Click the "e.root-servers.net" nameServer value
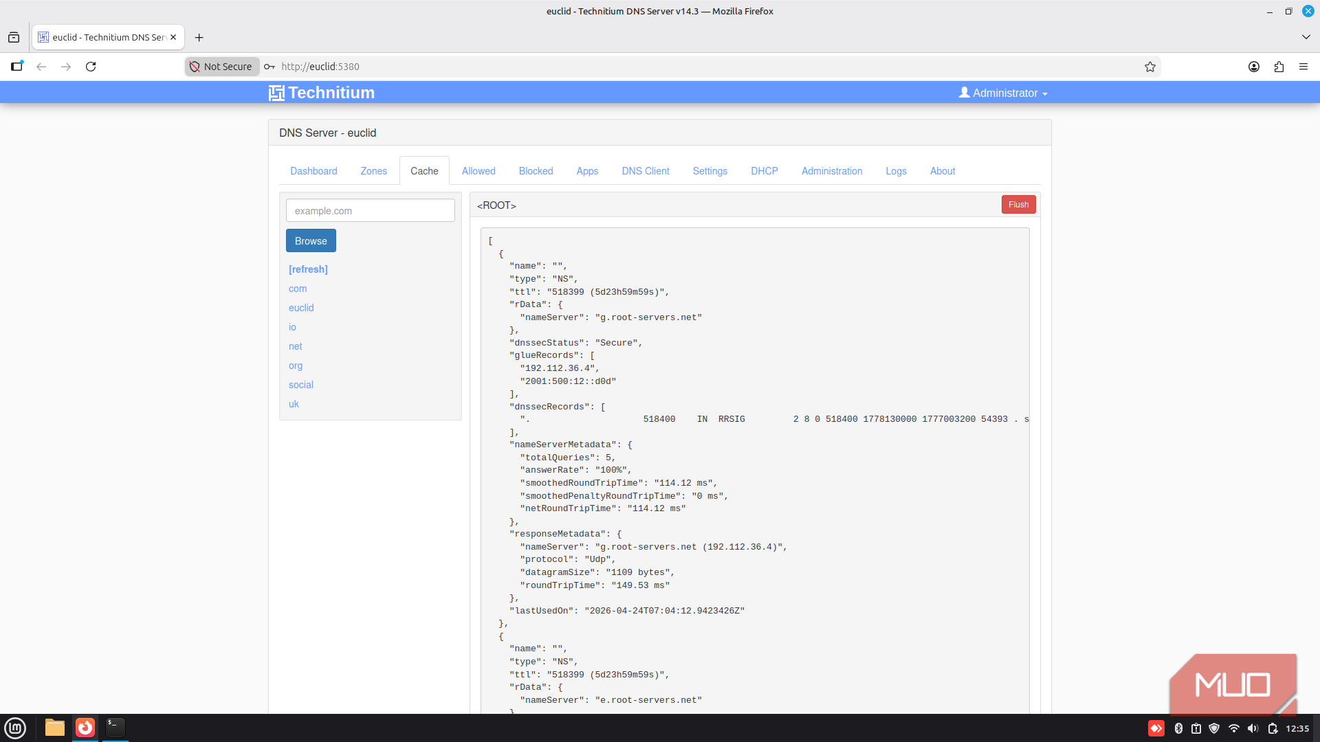 [x=648, y=700]
